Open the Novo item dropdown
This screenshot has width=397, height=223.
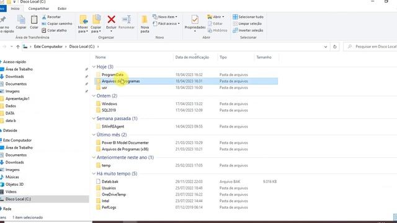click(x=165, y=17)
